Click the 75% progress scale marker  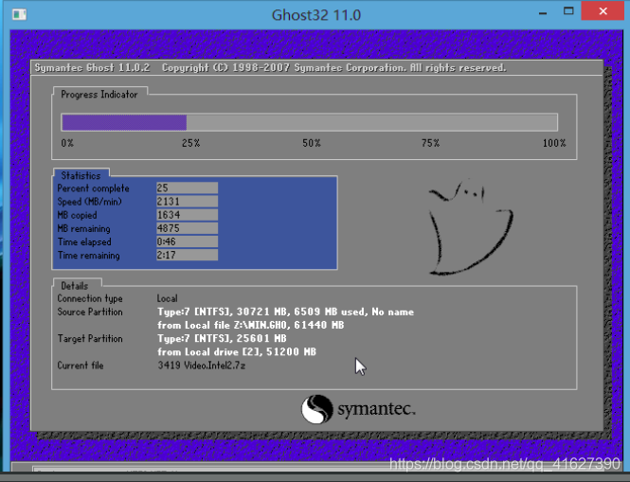[430, 143]
